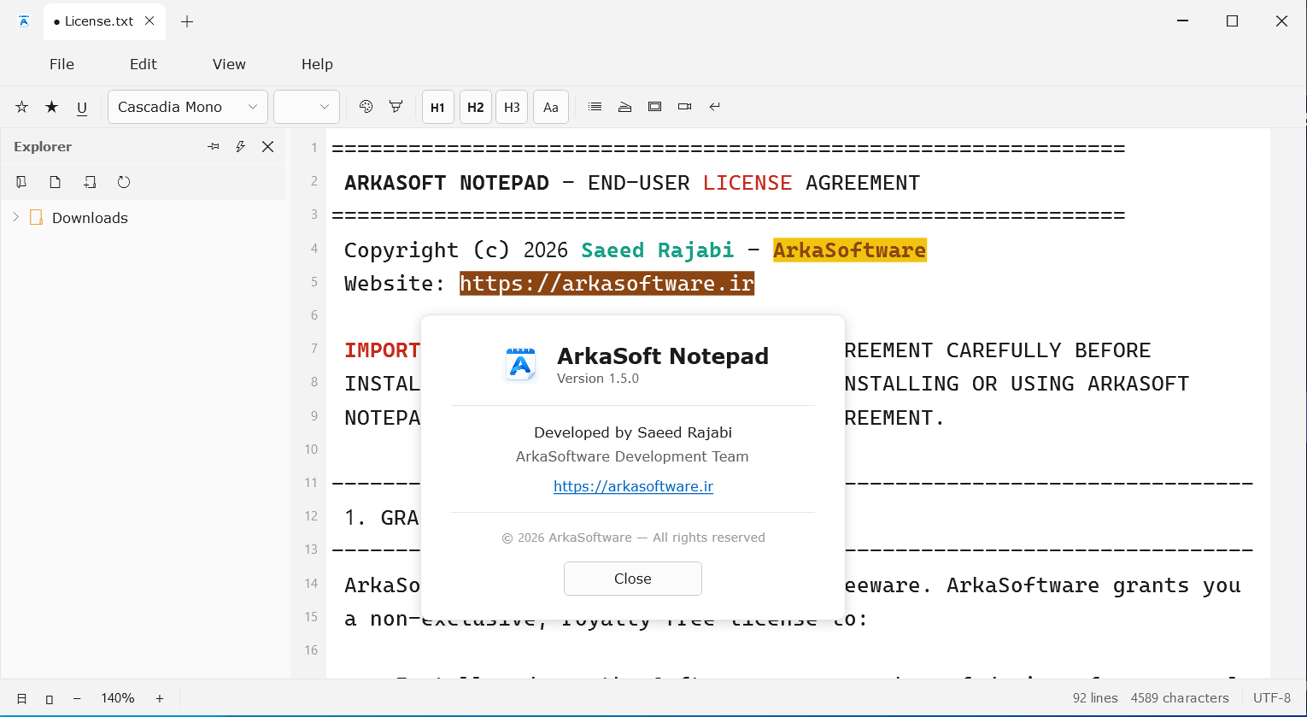This screenshot has width=1307, height=717.
Task: Click the first status bar panel icon
Action: click(22, 698)
